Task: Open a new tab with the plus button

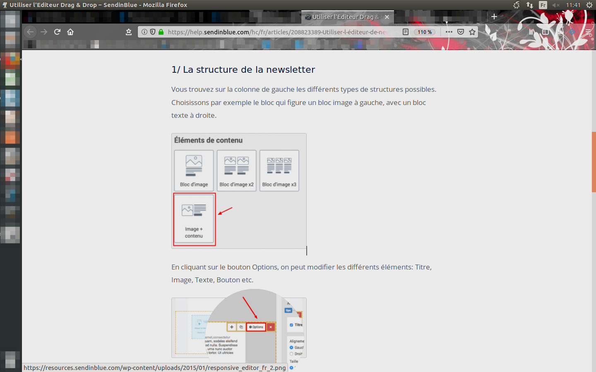Action: click(x=494, y=17)
